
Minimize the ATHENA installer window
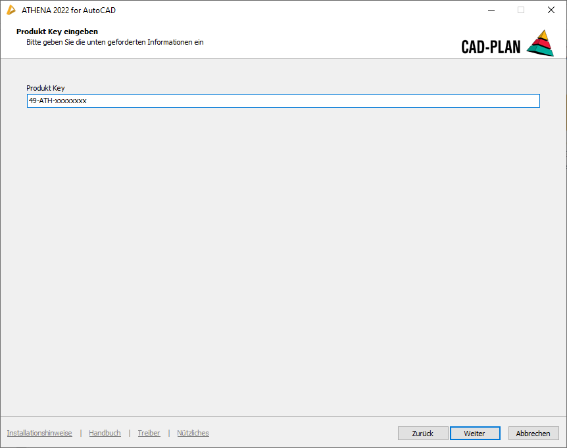(491, 10)
